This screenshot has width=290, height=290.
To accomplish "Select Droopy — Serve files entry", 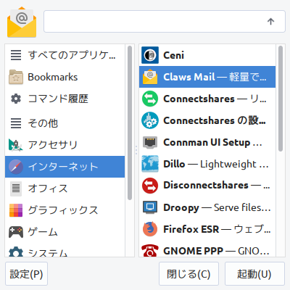I will pos(207,207).
